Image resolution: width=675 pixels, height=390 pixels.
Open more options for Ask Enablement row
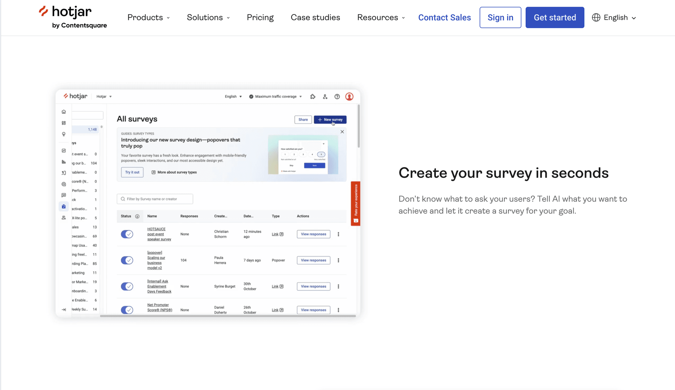339,286
